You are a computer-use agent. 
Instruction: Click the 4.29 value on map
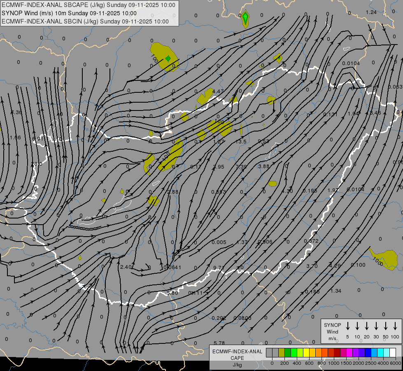click(335, 265)
